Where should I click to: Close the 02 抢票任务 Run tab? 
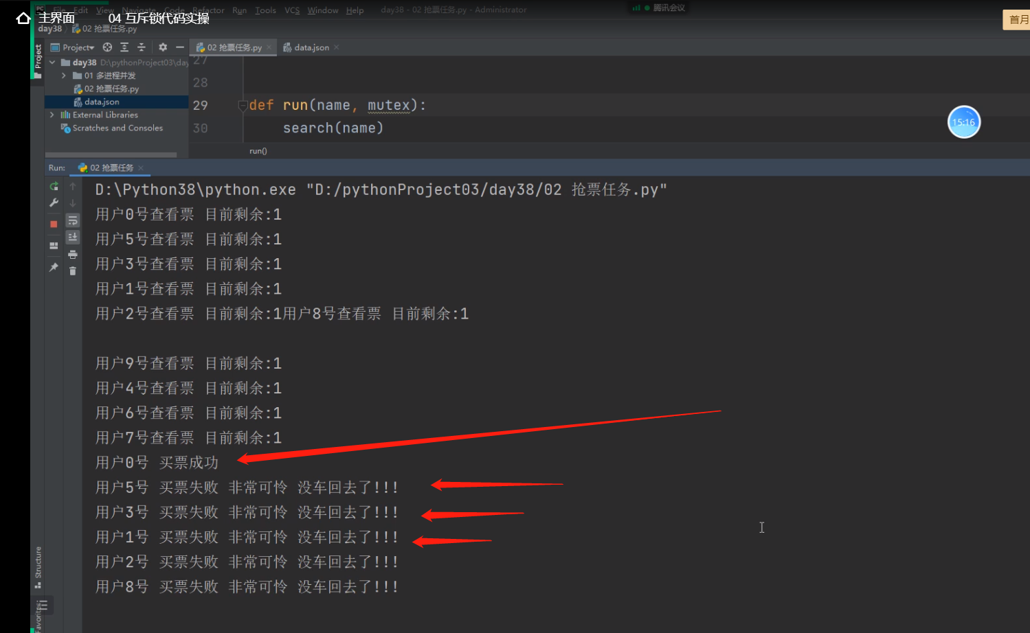141,168
